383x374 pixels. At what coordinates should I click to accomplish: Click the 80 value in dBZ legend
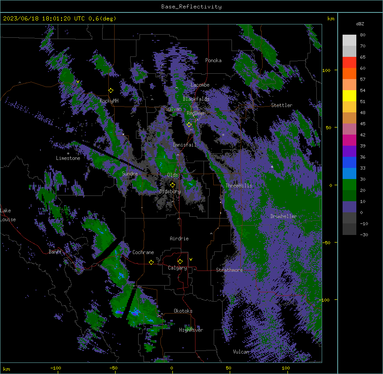(x=363, y=35)
